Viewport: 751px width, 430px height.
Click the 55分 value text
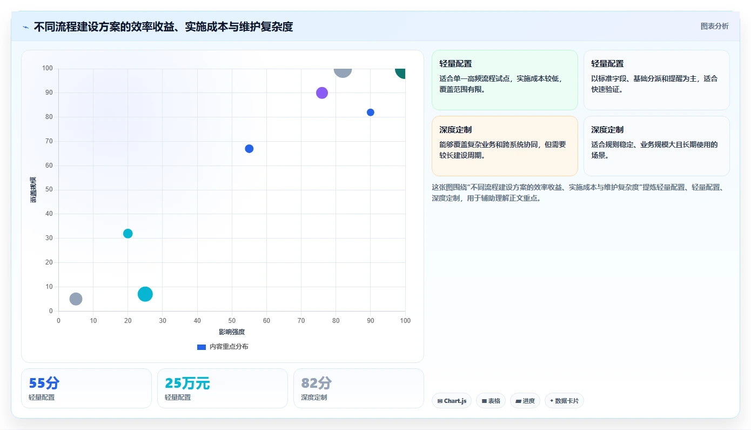(44, 383)
